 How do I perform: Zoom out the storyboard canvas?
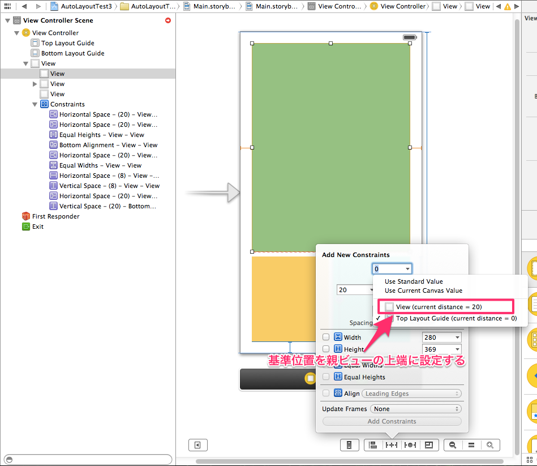452,445
